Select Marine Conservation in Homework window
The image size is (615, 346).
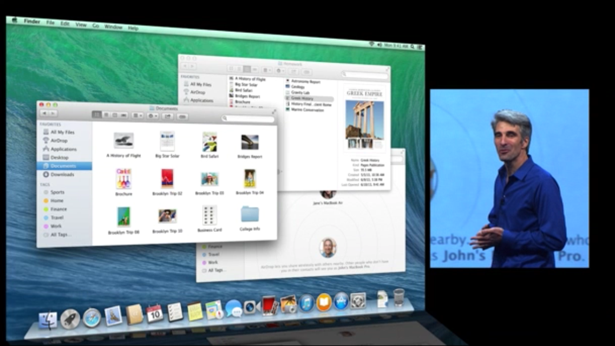(307, 110)
